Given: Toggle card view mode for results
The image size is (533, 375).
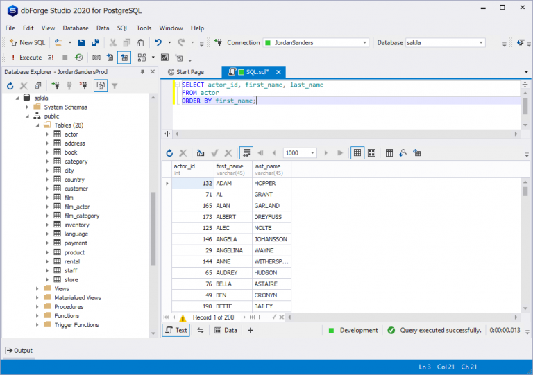Looking at the screenshot, I should pyautogui.click(x=371, y=153).
